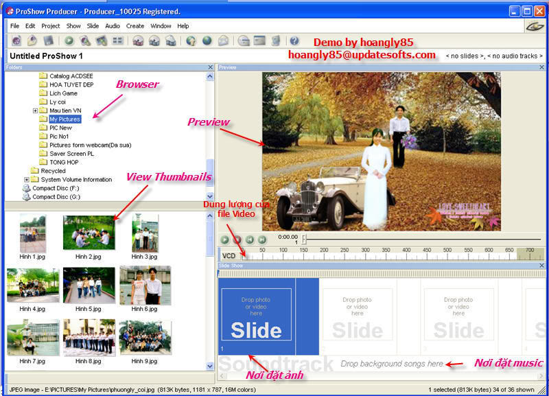Open help with the question mark icon

294,41
